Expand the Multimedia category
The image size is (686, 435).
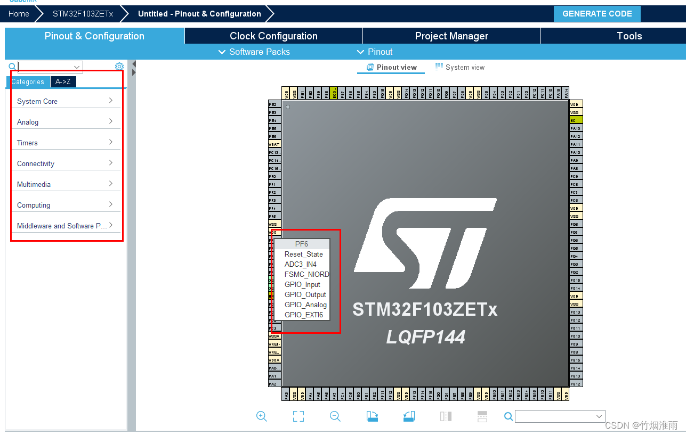(x=66, y=184)
